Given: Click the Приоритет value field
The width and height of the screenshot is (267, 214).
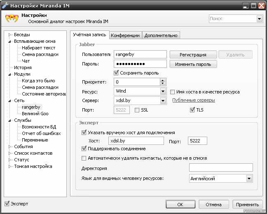Looking at the screenshot, I should coord(137,82).
